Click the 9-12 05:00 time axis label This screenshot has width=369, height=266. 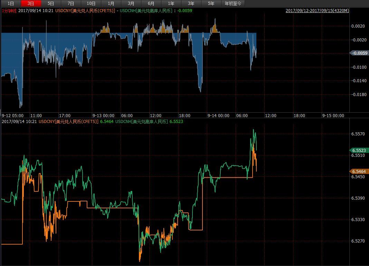(x=12, y=116)
